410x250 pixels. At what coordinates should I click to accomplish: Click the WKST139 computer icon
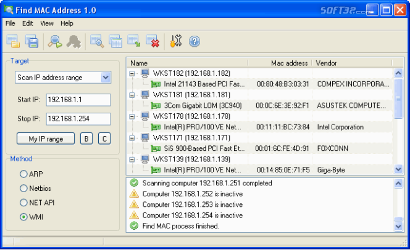145,159
